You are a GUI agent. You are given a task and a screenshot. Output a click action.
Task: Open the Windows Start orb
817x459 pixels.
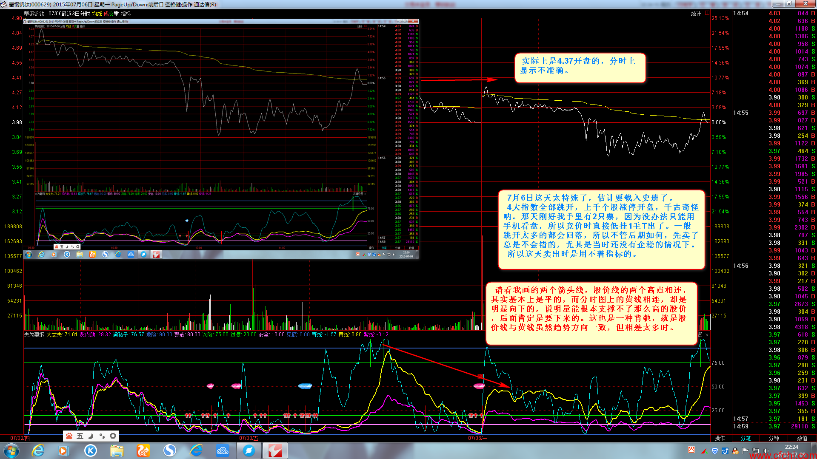[x=11, y=450]
